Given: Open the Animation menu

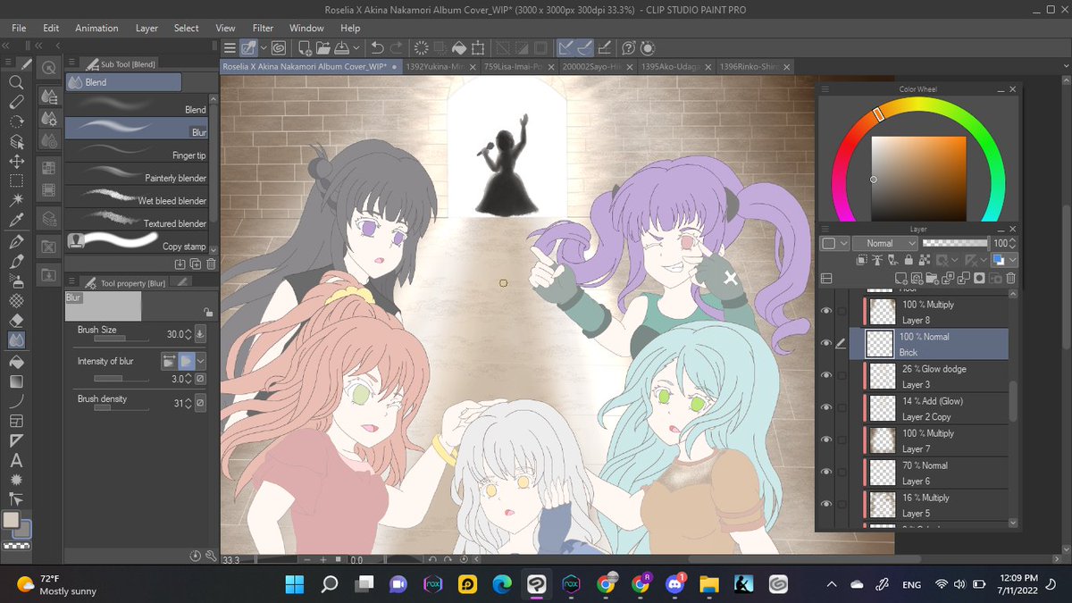Looking at the screenshot, I should coord(96,28).
